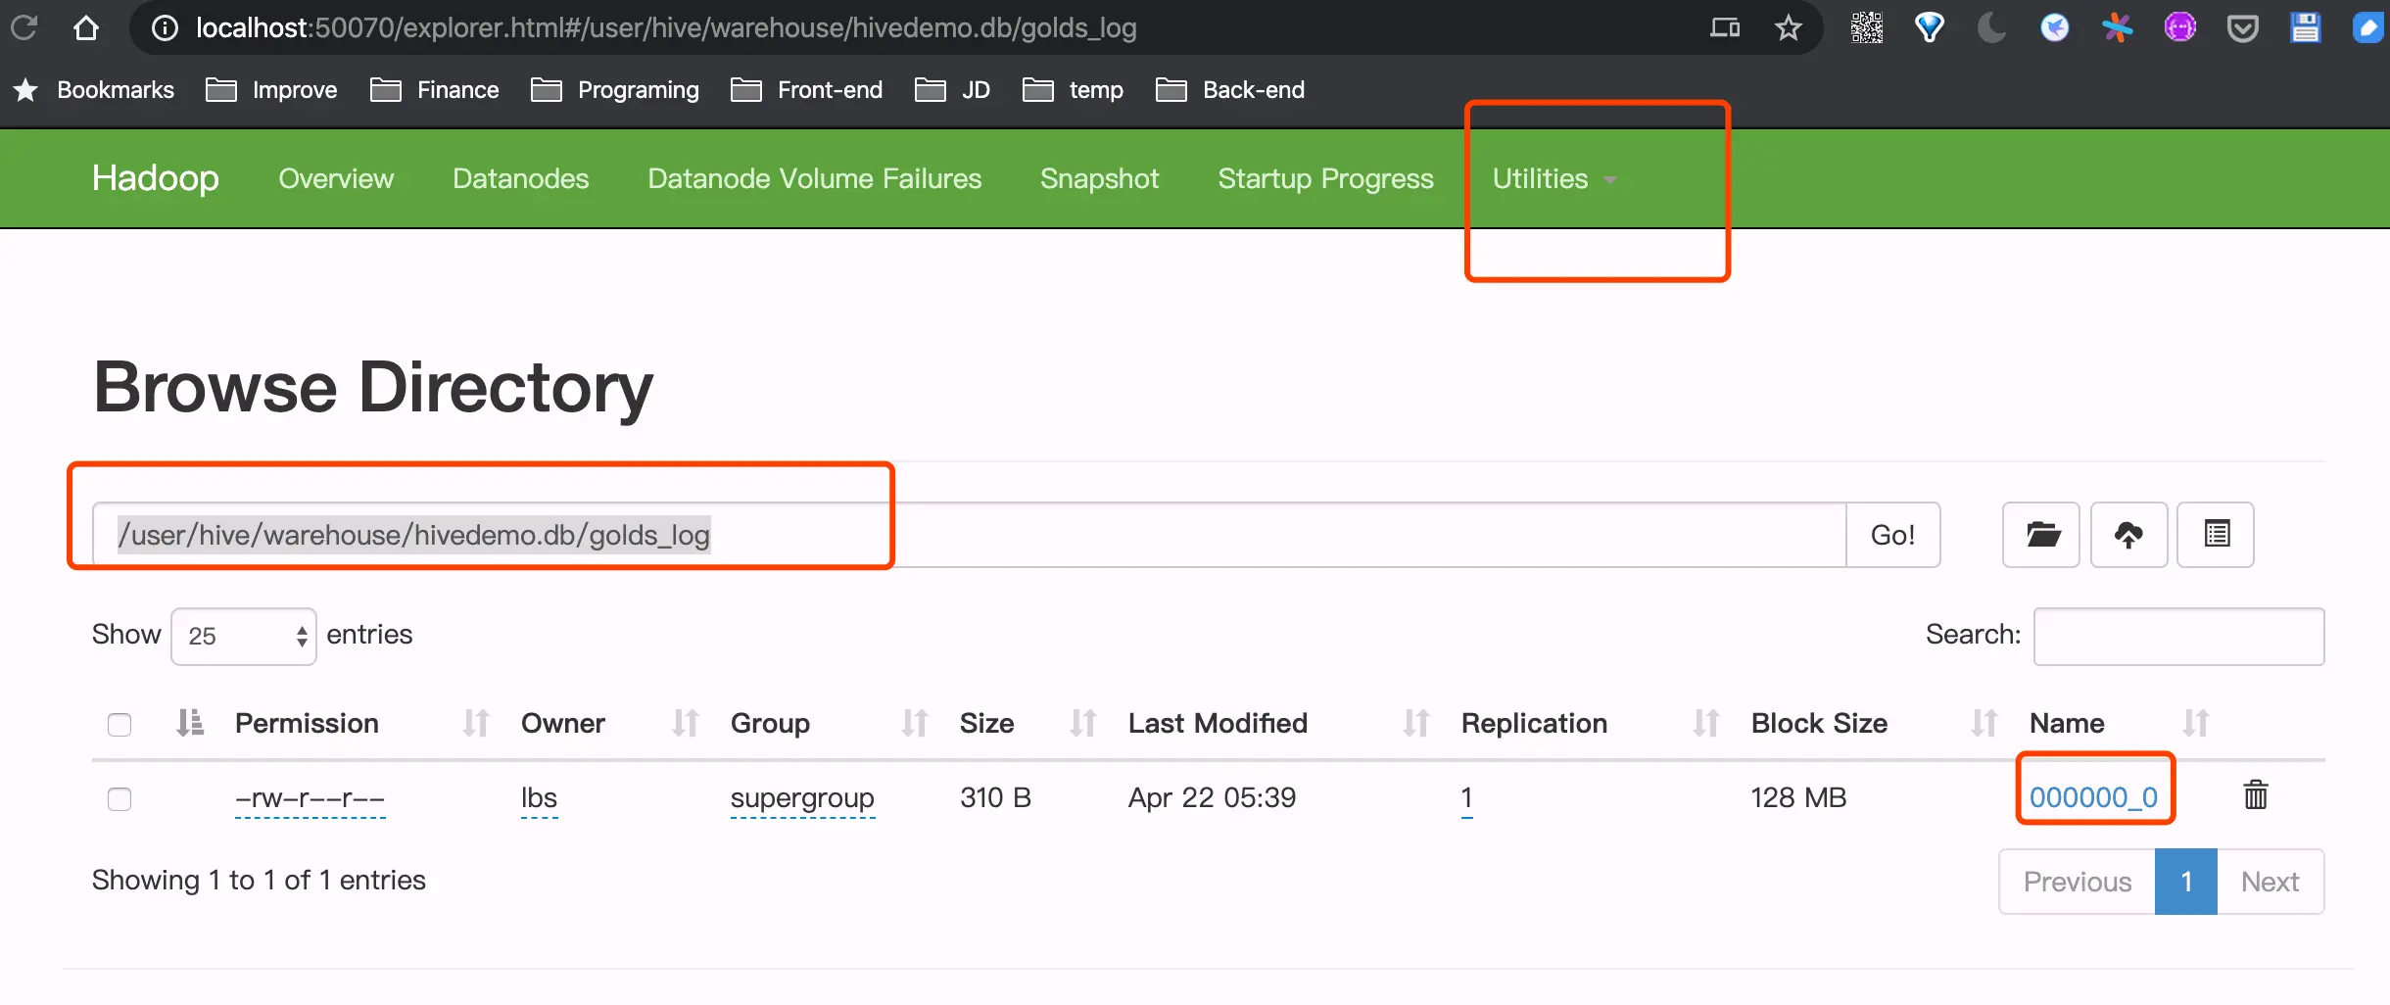Expand the Utilities dropdown menu
2390x1005 pixels.
tap(1553, 179)
